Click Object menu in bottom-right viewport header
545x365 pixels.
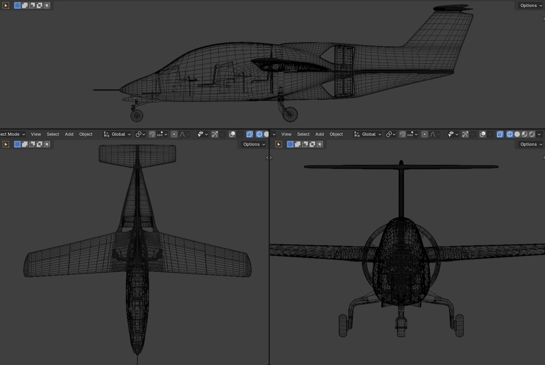(336, 134)
